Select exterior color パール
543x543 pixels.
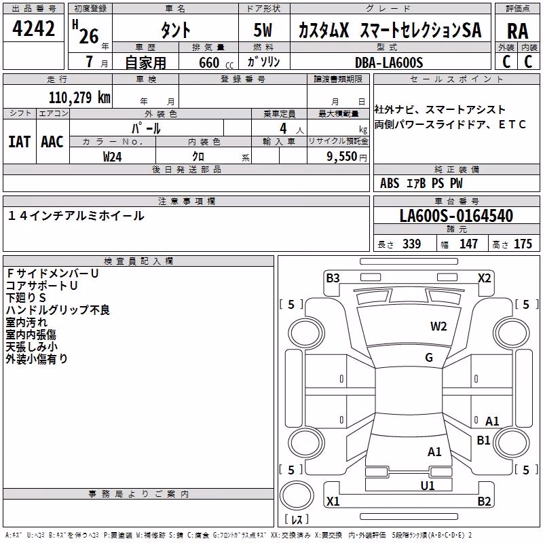pyautogui.click(x=146, y=128)
